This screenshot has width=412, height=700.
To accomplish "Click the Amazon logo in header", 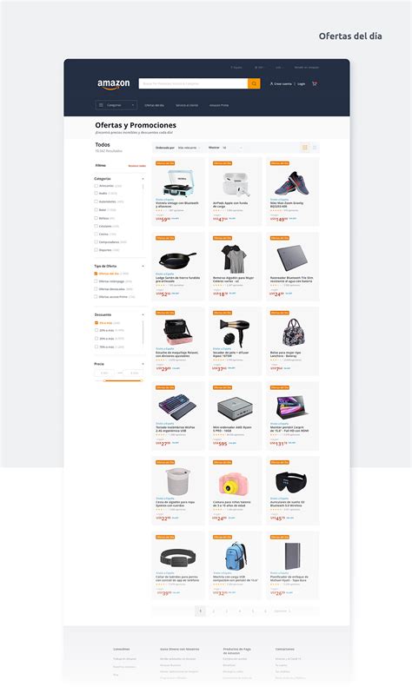I will tap(114, 84).
